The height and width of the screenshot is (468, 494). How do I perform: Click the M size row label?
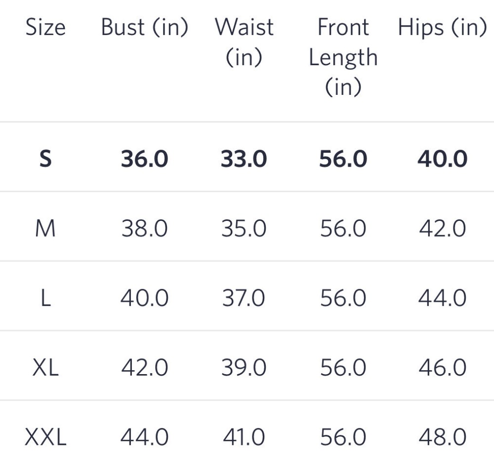(45, 229)
